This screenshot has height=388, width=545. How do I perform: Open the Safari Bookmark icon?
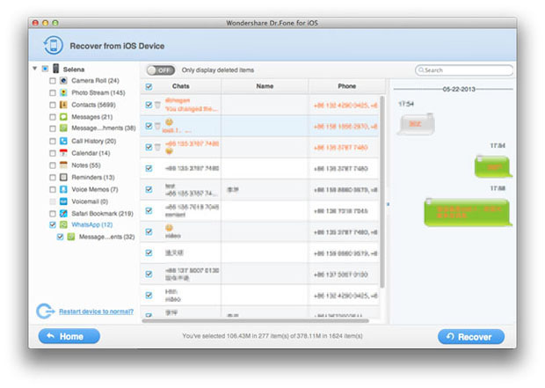[63, 213]
